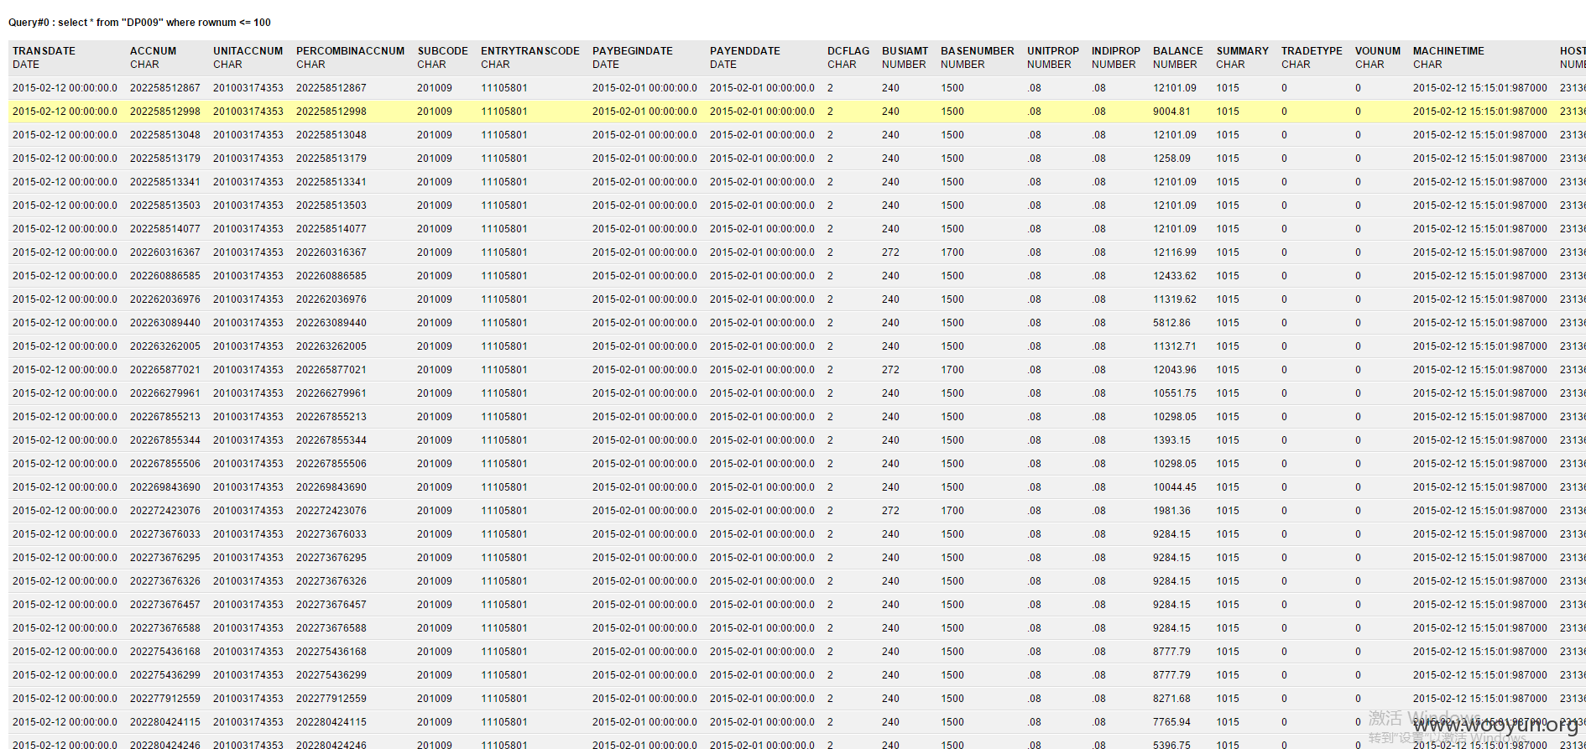Select the UNITPROP column header
1586x749 pixels.
1052,51
